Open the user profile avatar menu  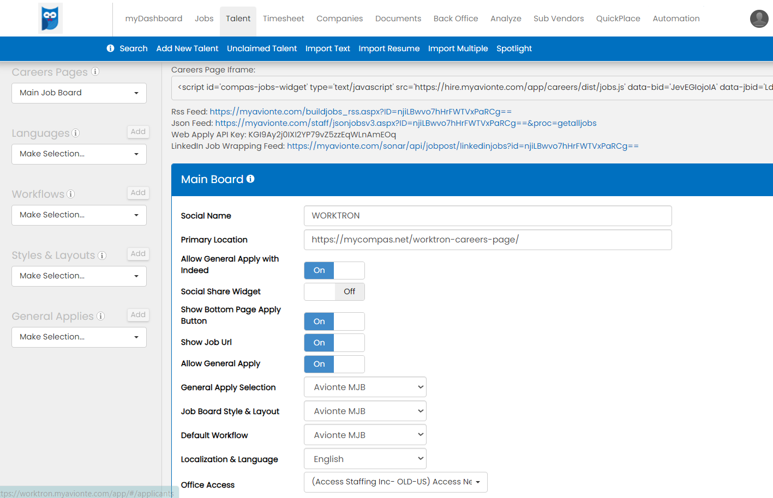coord(759,19)
